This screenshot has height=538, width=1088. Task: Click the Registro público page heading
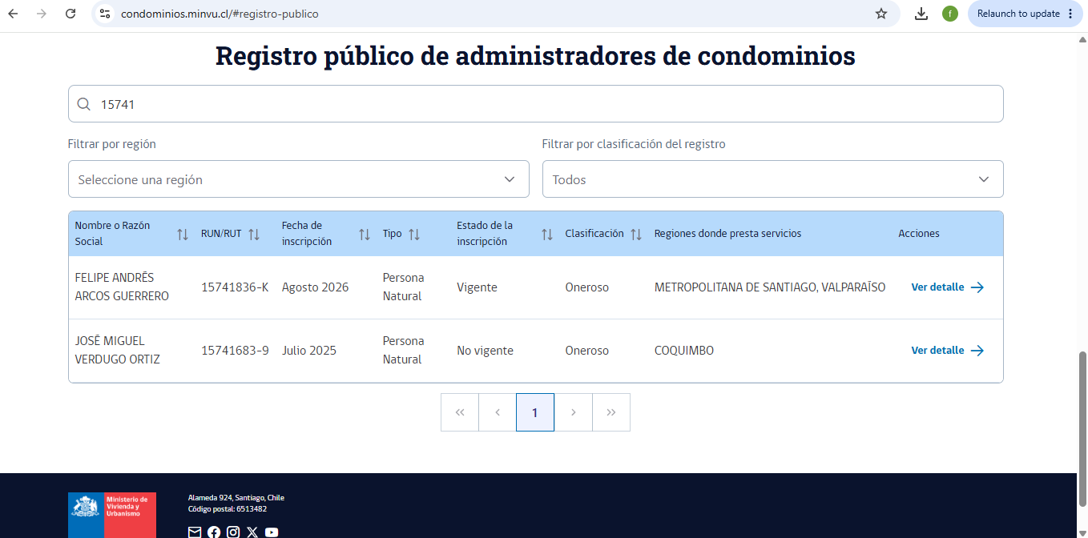coord(535,56)
